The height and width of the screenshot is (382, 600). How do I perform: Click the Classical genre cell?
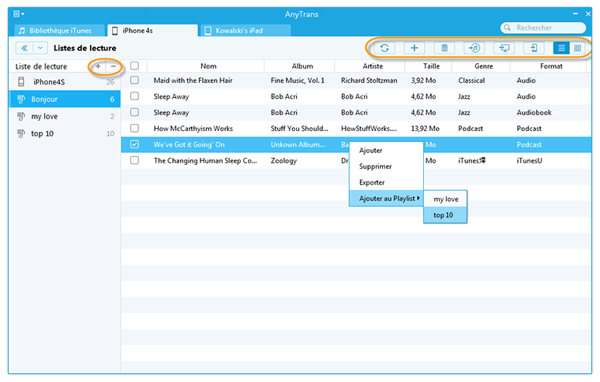click(471, 81)
